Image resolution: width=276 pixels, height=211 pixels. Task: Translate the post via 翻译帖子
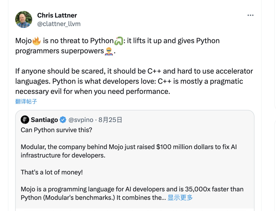pos(26,102)
